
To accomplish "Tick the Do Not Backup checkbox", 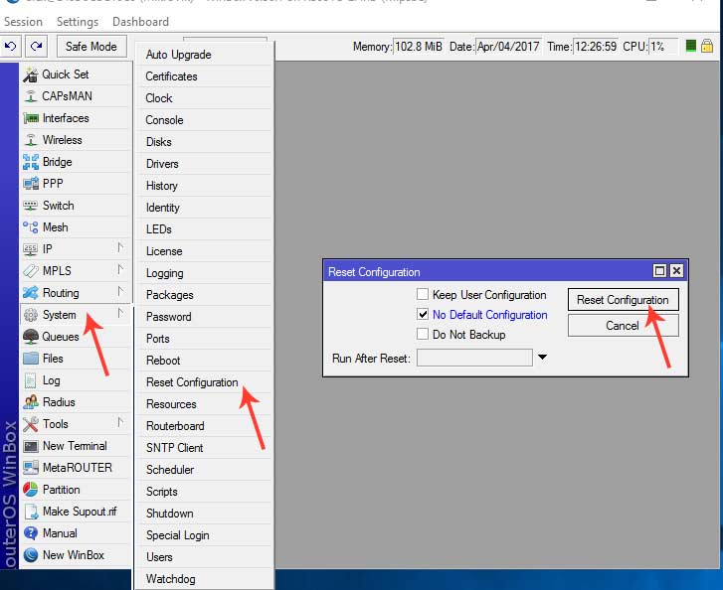I will click(423, 334).
